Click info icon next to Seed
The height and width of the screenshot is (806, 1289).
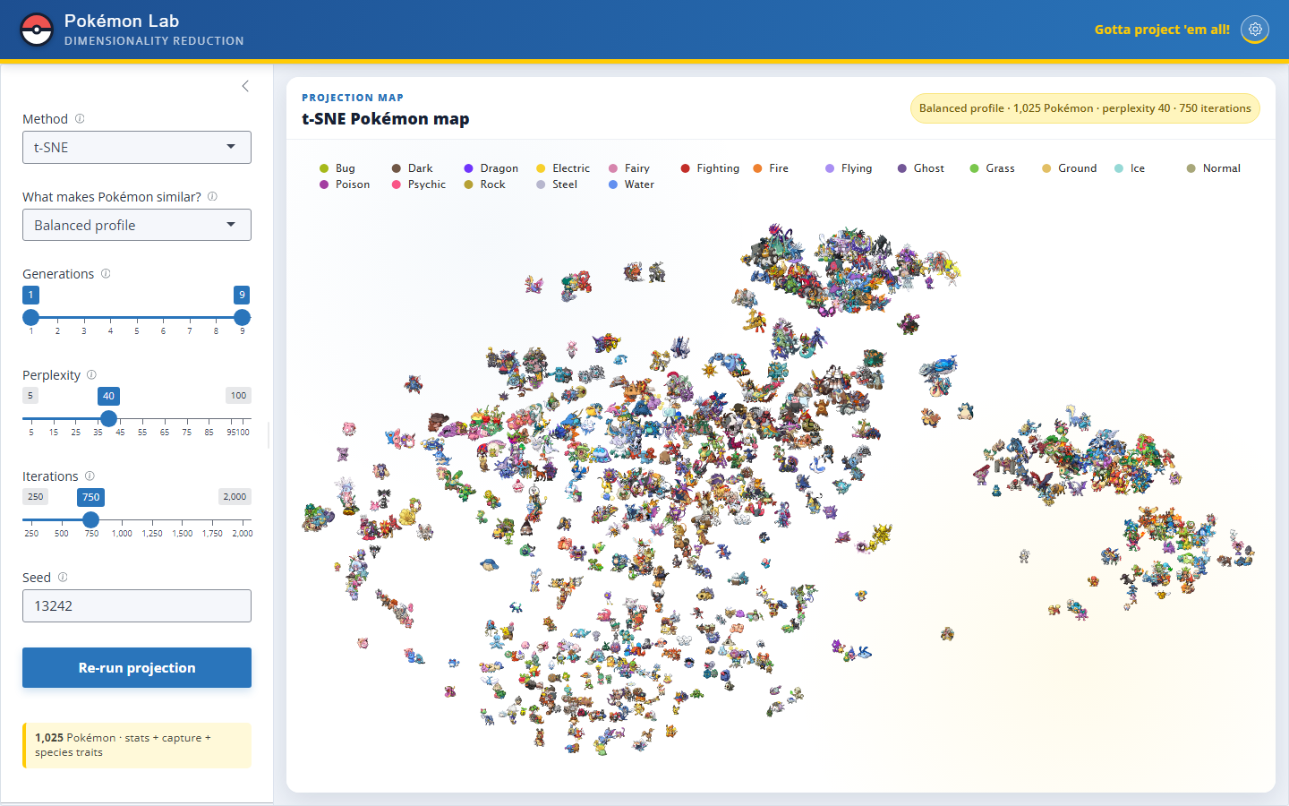coord(63,577)
